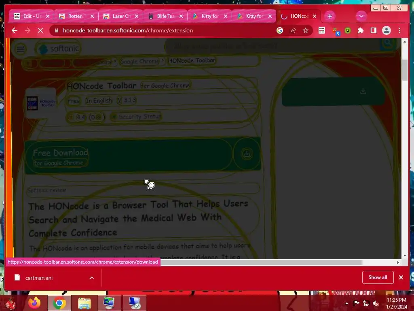Viewport: 414px width, 311px height.
Task: Close the Blife.Tea tab
Action: pyautogui.click(x=181, y=16)
